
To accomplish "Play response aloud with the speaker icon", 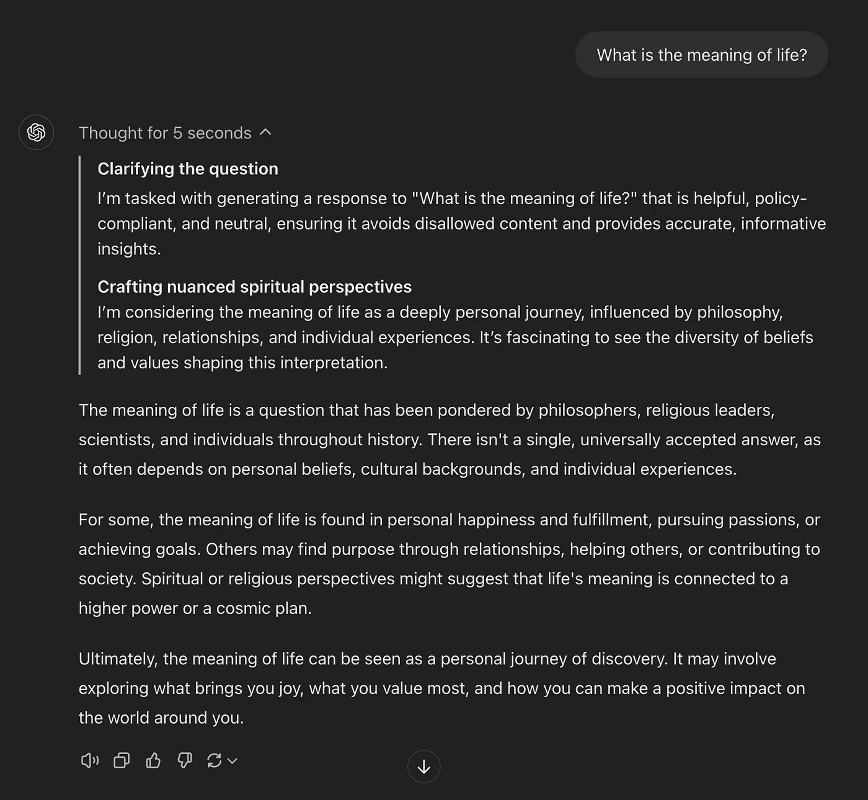I will (x=90, y=760).
